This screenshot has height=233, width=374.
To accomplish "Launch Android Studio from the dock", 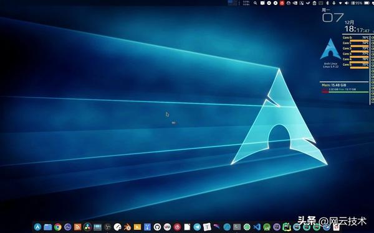I will point(267,227).
